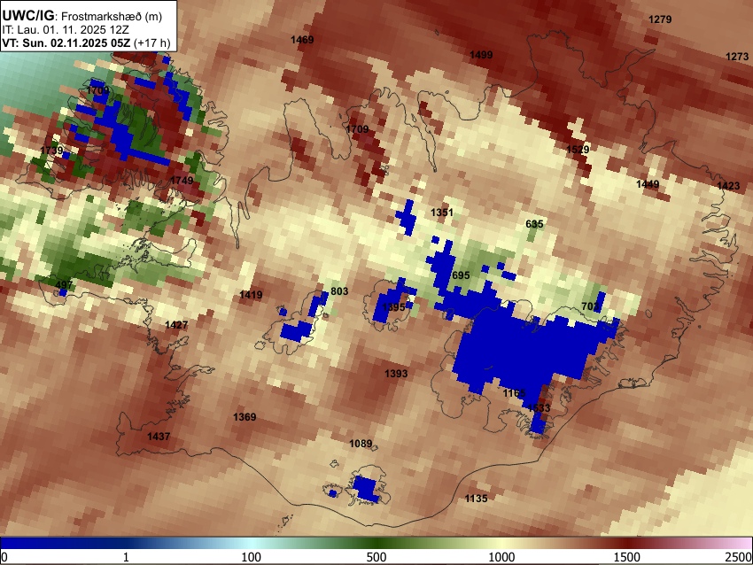Click the 497 value label
Image resolution: width=753 pixels, height=565 pixels.
click(x=64, y=284)
